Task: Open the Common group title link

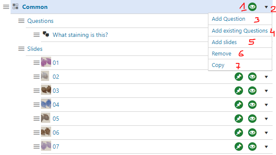Action: click(x=35, y=7)
